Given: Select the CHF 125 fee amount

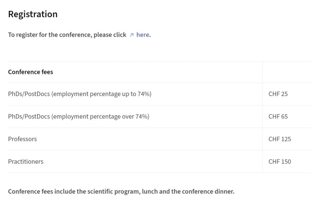Looking at the screenshot, I should 280,139.
